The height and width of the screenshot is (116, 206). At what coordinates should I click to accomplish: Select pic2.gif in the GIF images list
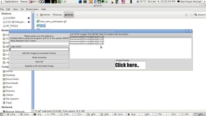point(87,39)
